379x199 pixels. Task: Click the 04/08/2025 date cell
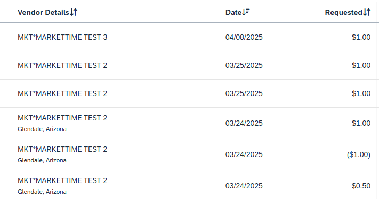point(244,37)
